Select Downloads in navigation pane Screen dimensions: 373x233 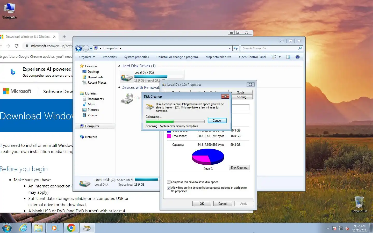click(95, 77)
